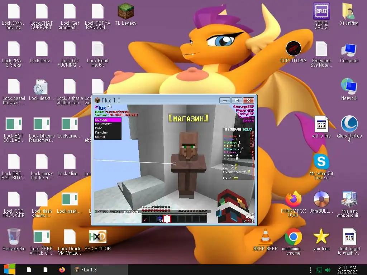This screenshot has height=275, width=367.
Task: Click the Firefox icon in the taskbar
Action: (62, 270)
